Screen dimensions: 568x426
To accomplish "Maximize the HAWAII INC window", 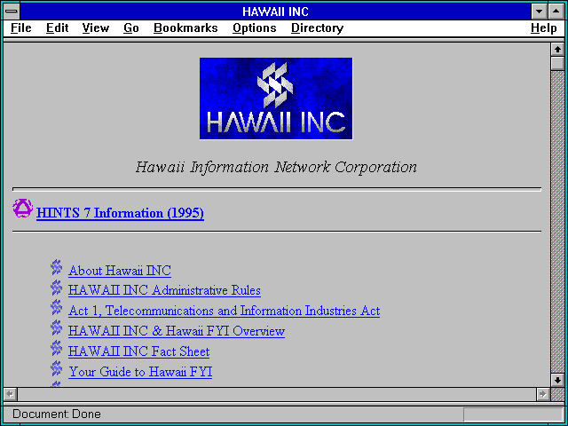I will click(x=556, y=12).
